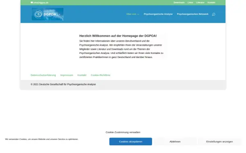This screenshot has width=246, height=153.
Task: Open the Cookie-Richtlinie footer link
Action: 100,75
